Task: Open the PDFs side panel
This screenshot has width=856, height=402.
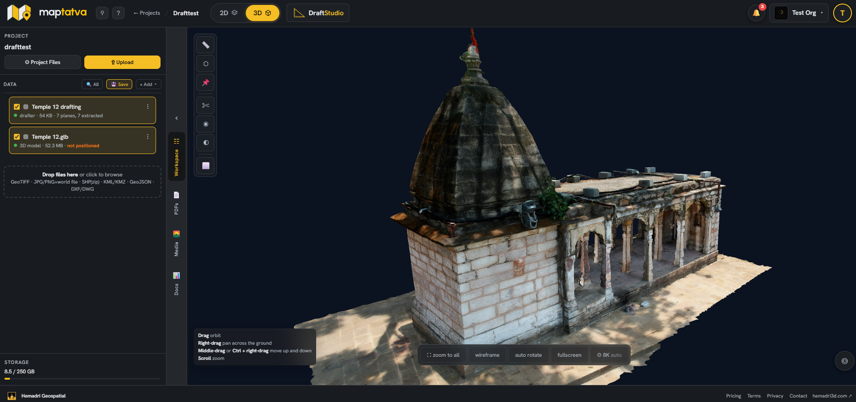Action: coord(176,203)
